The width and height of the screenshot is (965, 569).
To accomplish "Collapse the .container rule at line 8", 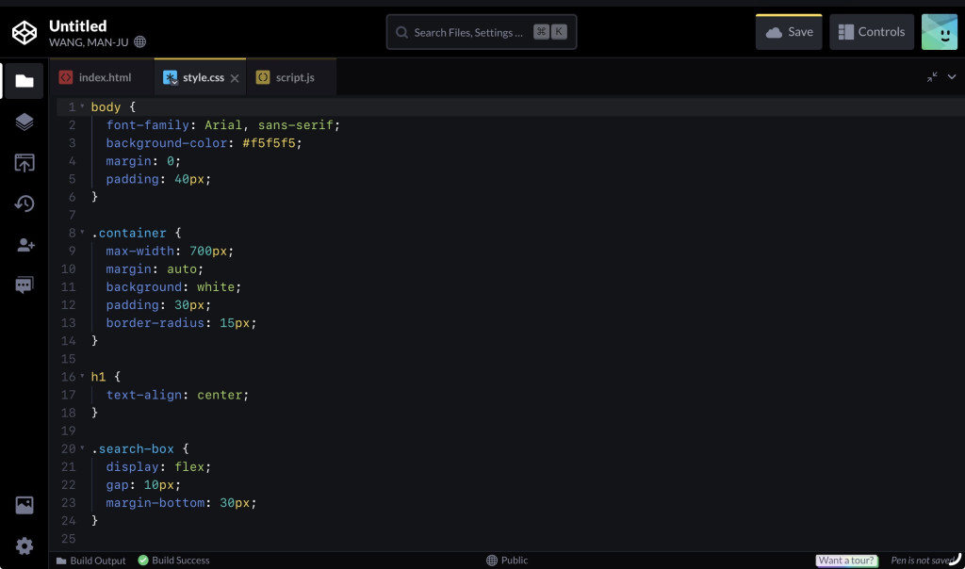I will point(82,233).
